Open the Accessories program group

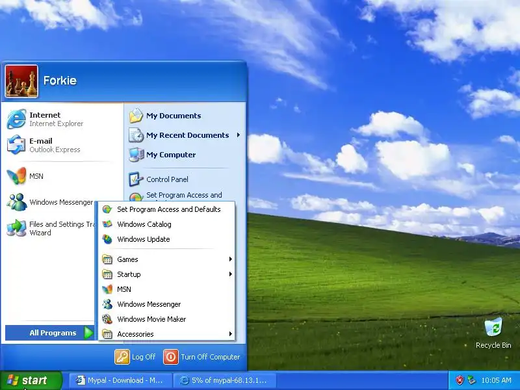[166, 334]
